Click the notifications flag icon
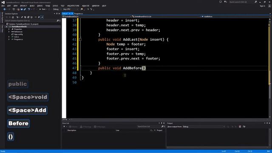Image resolution: width=272 pixels, height=153 pixels. click(x=225, y=2)
